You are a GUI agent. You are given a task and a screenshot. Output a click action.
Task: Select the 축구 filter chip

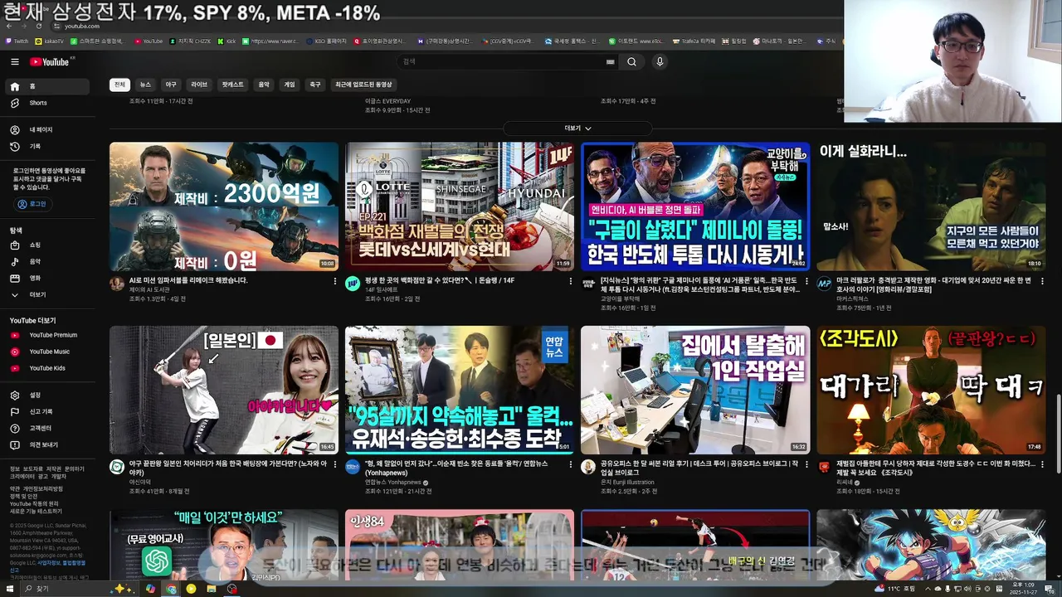(315, 85)
